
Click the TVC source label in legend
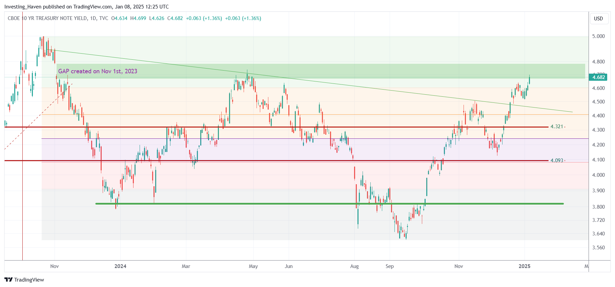pyautogui.click(x=104, y=18)
